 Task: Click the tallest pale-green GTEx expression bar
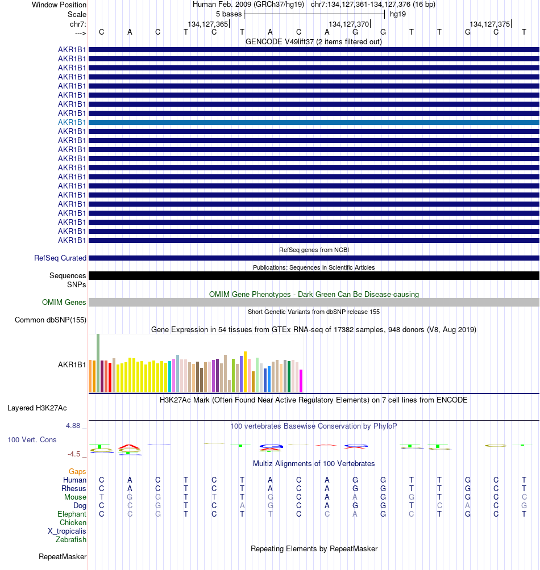98,363
